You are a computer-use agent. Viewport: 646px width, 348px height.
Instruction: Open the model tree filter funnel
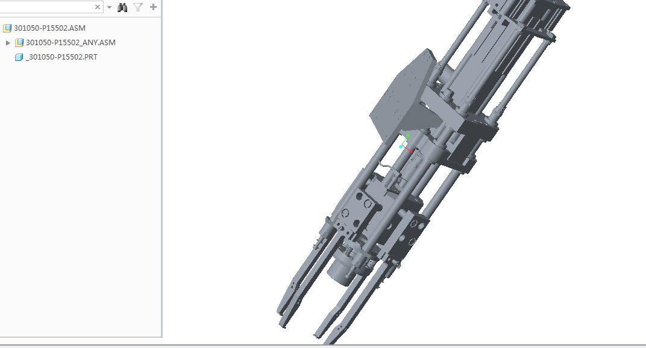tap(138, 7)
